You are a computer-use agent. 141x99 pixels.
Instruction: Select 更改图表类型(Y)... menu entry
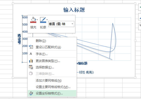52,61
